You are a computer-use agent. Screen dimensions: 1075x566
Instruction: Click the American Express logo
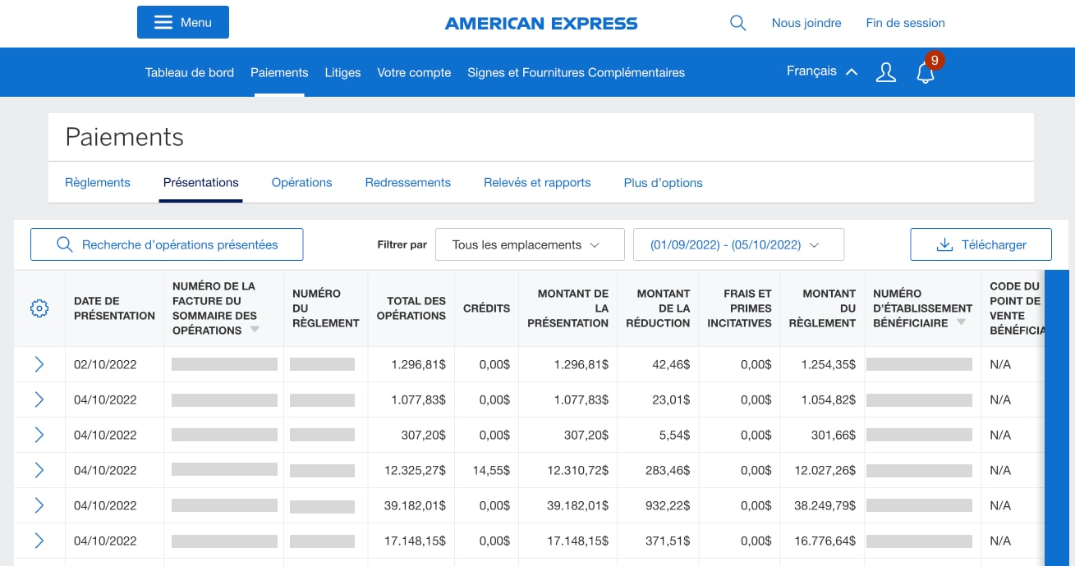tap(540, 23)
